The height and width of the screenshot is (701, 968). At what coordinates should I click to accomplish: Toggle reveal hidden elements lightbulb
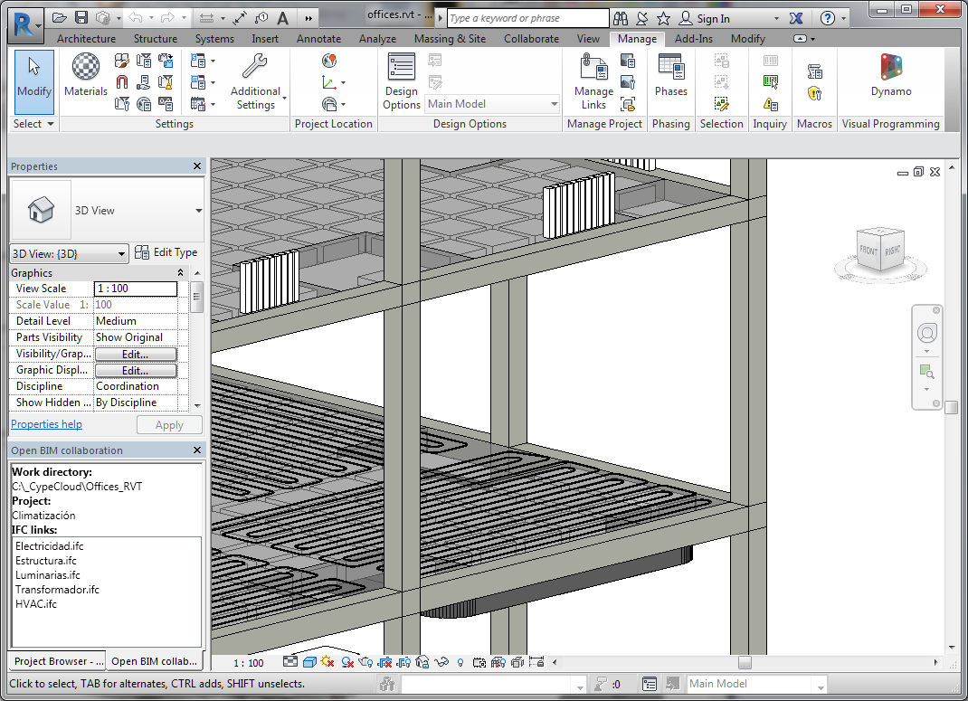tap(460, 663)
